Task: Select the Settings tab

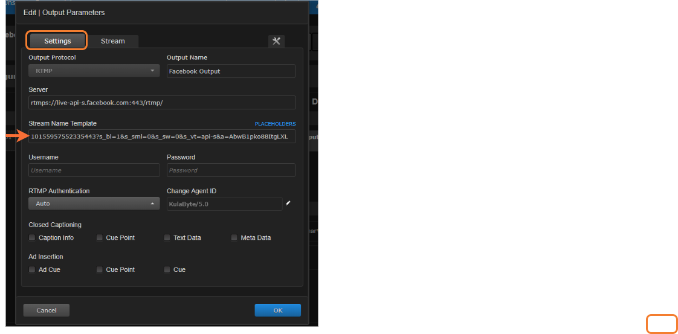Action: pyautogui.click(x=57, y=41)
